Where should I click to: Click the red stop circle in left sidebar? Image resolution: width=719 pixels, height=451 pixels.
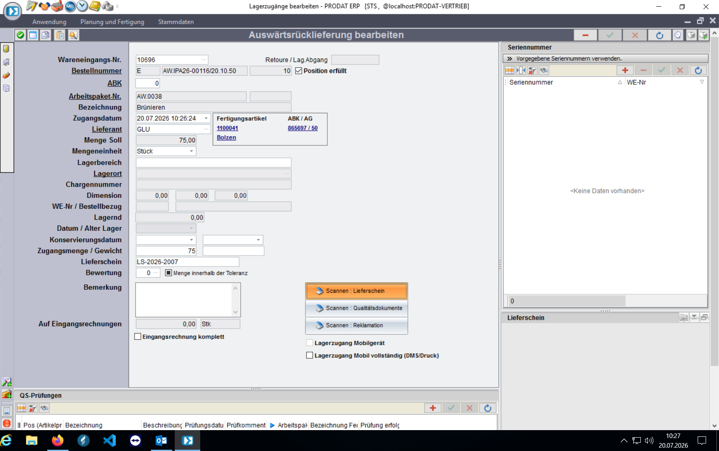(x=7, y=423)
